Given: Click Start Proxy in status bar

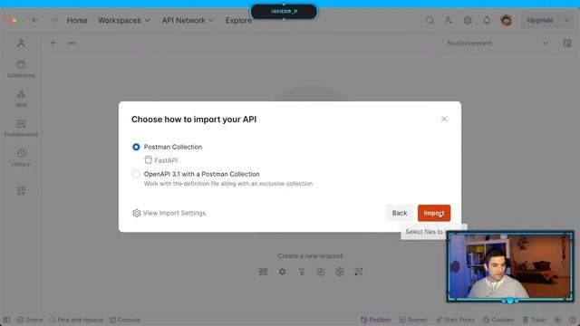Looking at the screenshot, I should [x=455, y=320].
